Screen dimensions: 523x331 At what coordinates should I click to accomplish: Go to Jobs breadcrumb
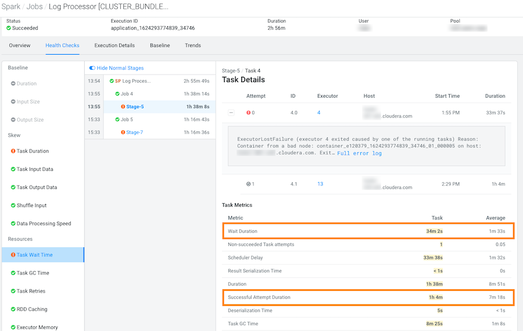pos(35,6)
